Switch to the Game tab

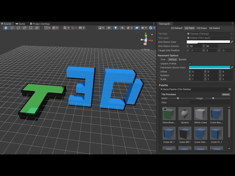(20, 24)
